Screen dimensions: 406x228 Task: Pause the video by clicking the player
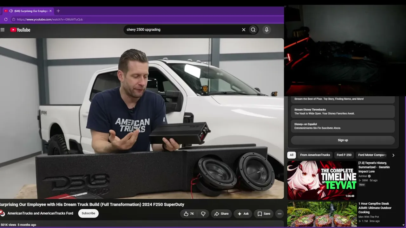[142, 118]
